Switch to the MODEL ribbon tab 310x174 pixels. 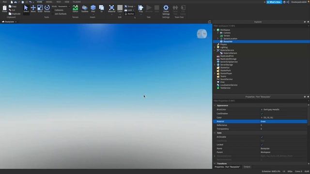tap(49, 2)
